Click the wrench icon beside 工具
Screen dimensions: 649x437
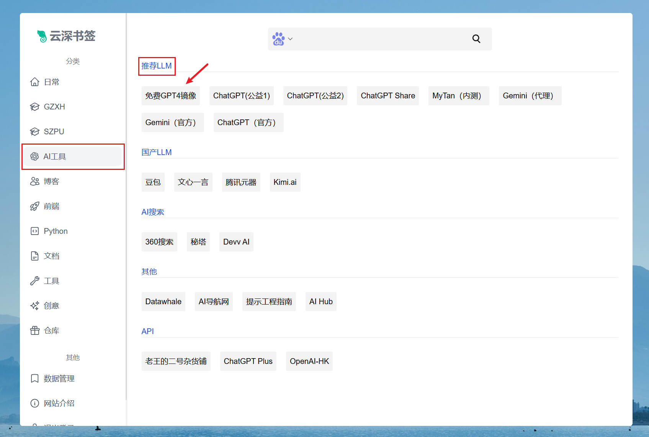click(35, 281)
